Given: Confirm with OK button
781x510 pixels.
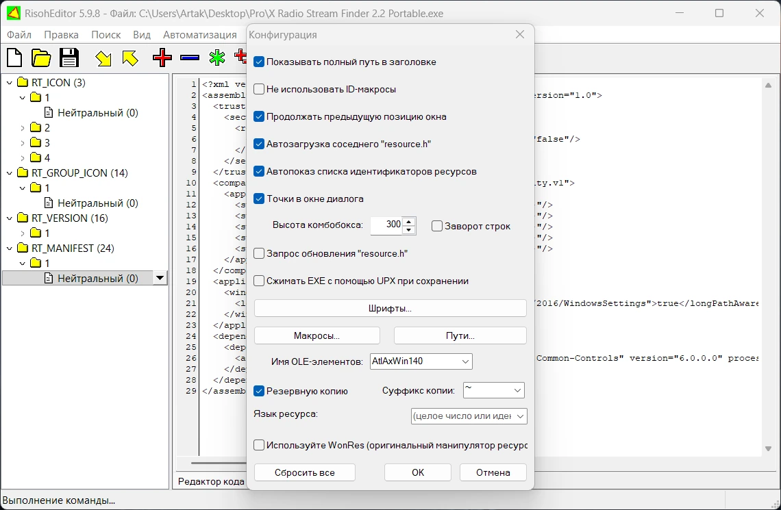Looking at the screenshot, I should point(418,472).
